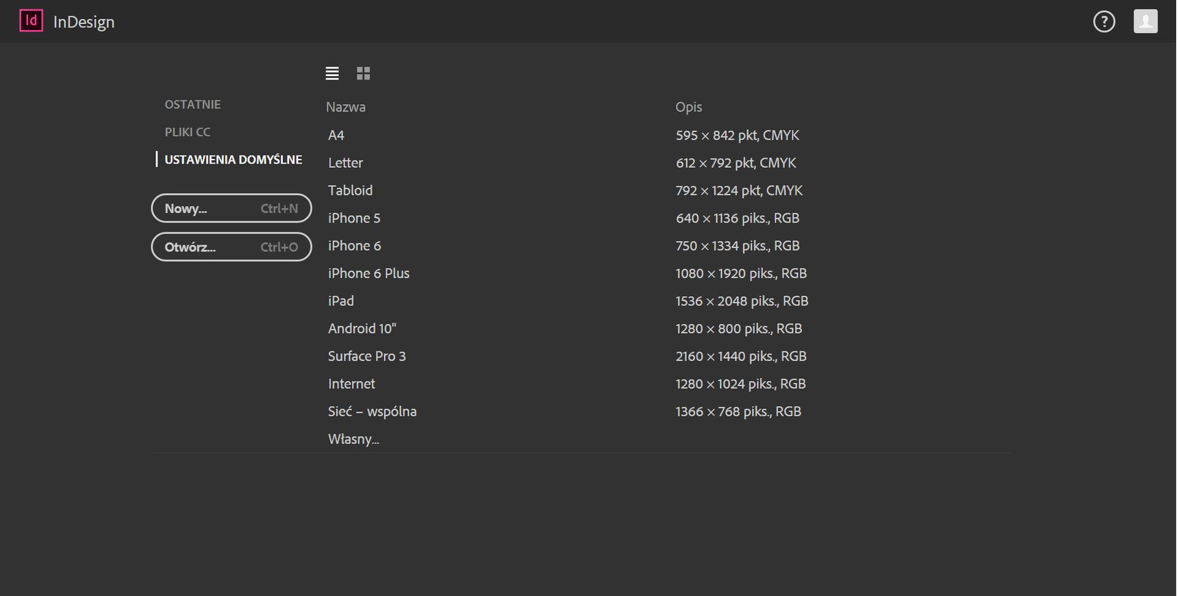Click description 612 × 792 pkt, CMYK

tap(736, 162)
